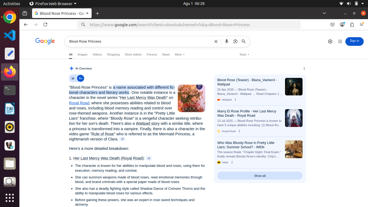This screenshot has height=207, width=368.
Task: Open Google Lens image search icon
Action: coord(235,41)
